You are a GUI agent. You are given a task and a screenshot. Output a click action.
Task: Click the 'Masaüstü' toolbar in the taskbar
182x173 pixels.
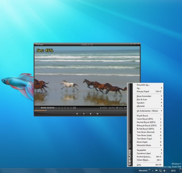pos(143,170)
